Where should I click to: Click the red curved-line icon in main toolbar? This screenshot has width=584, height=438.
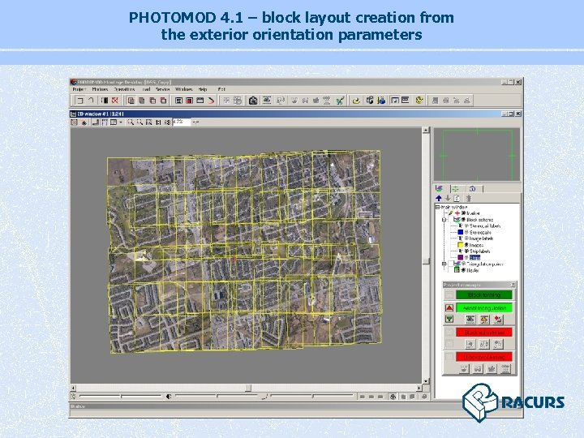(x=211, y=101)
